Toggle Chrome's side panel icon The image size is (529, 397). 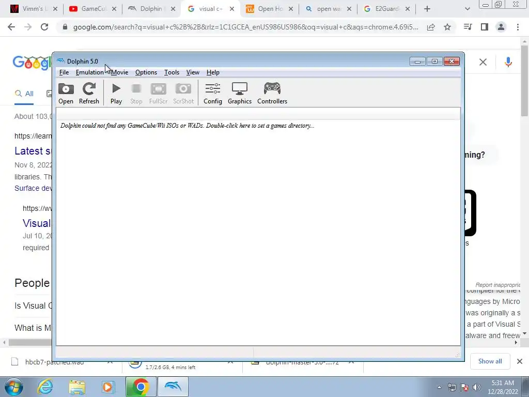(x=485, y=27)
